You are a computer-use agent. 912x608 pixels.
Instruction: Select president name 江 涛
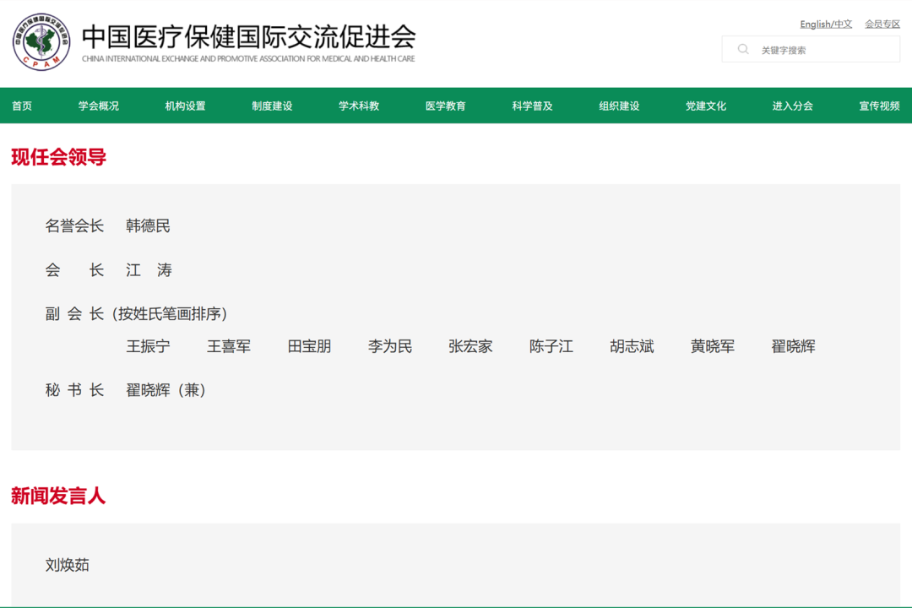pyautogui.click(x=149, y=270)
